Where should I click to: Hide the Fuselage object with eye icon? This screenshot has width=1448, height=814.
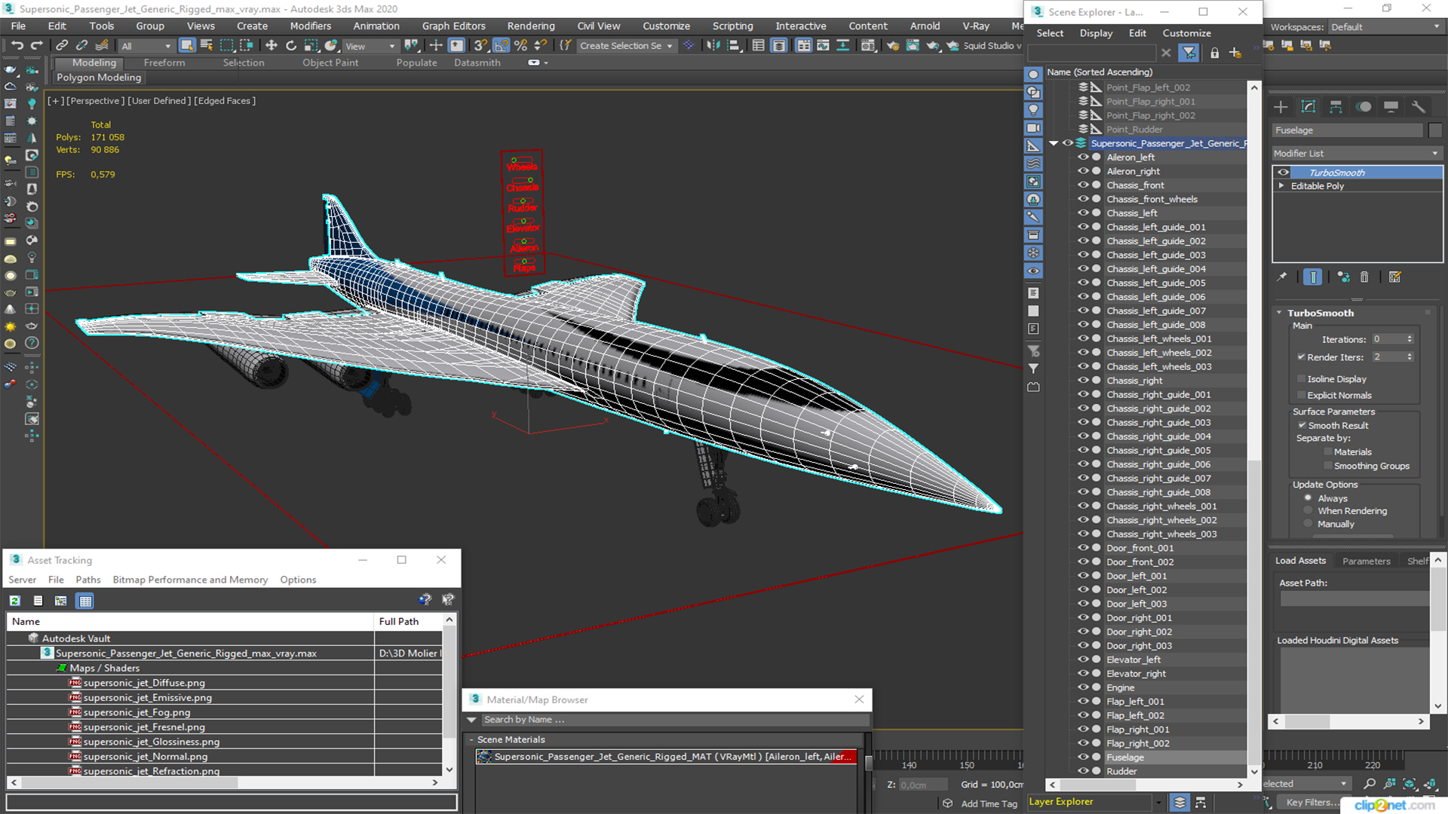1083,757
